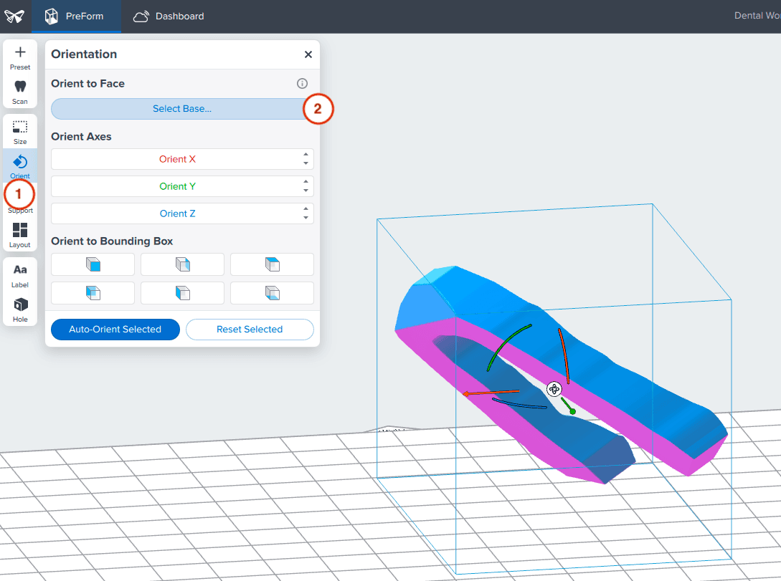Click the Auto-Orient Selected button
This screenshot has height=581, width=781.
[x=115, y=330]
